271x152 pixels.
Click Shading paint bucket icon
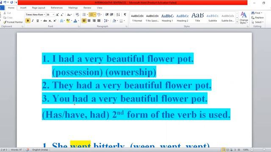[x=114, y=21]
